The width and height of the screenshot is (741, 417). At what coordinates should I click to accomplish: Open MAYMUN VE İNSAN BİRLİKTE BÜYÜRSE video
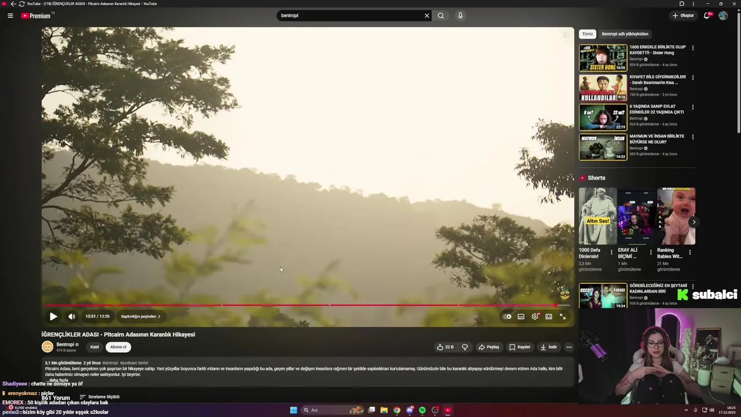(603, 147)
